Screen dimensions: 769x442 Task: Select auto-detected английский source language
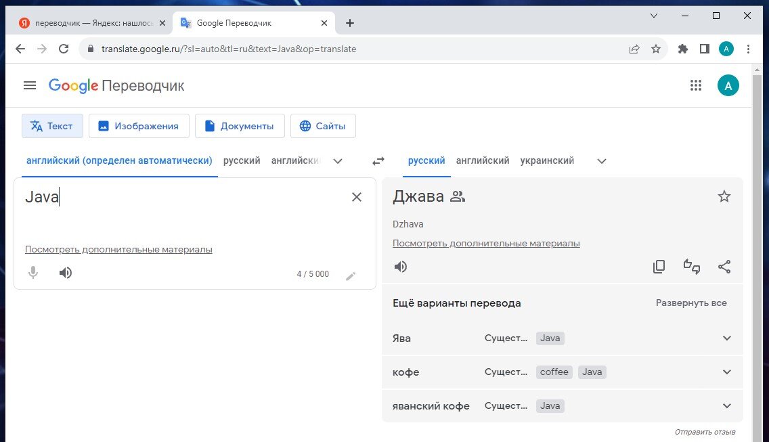coord(119,161)
